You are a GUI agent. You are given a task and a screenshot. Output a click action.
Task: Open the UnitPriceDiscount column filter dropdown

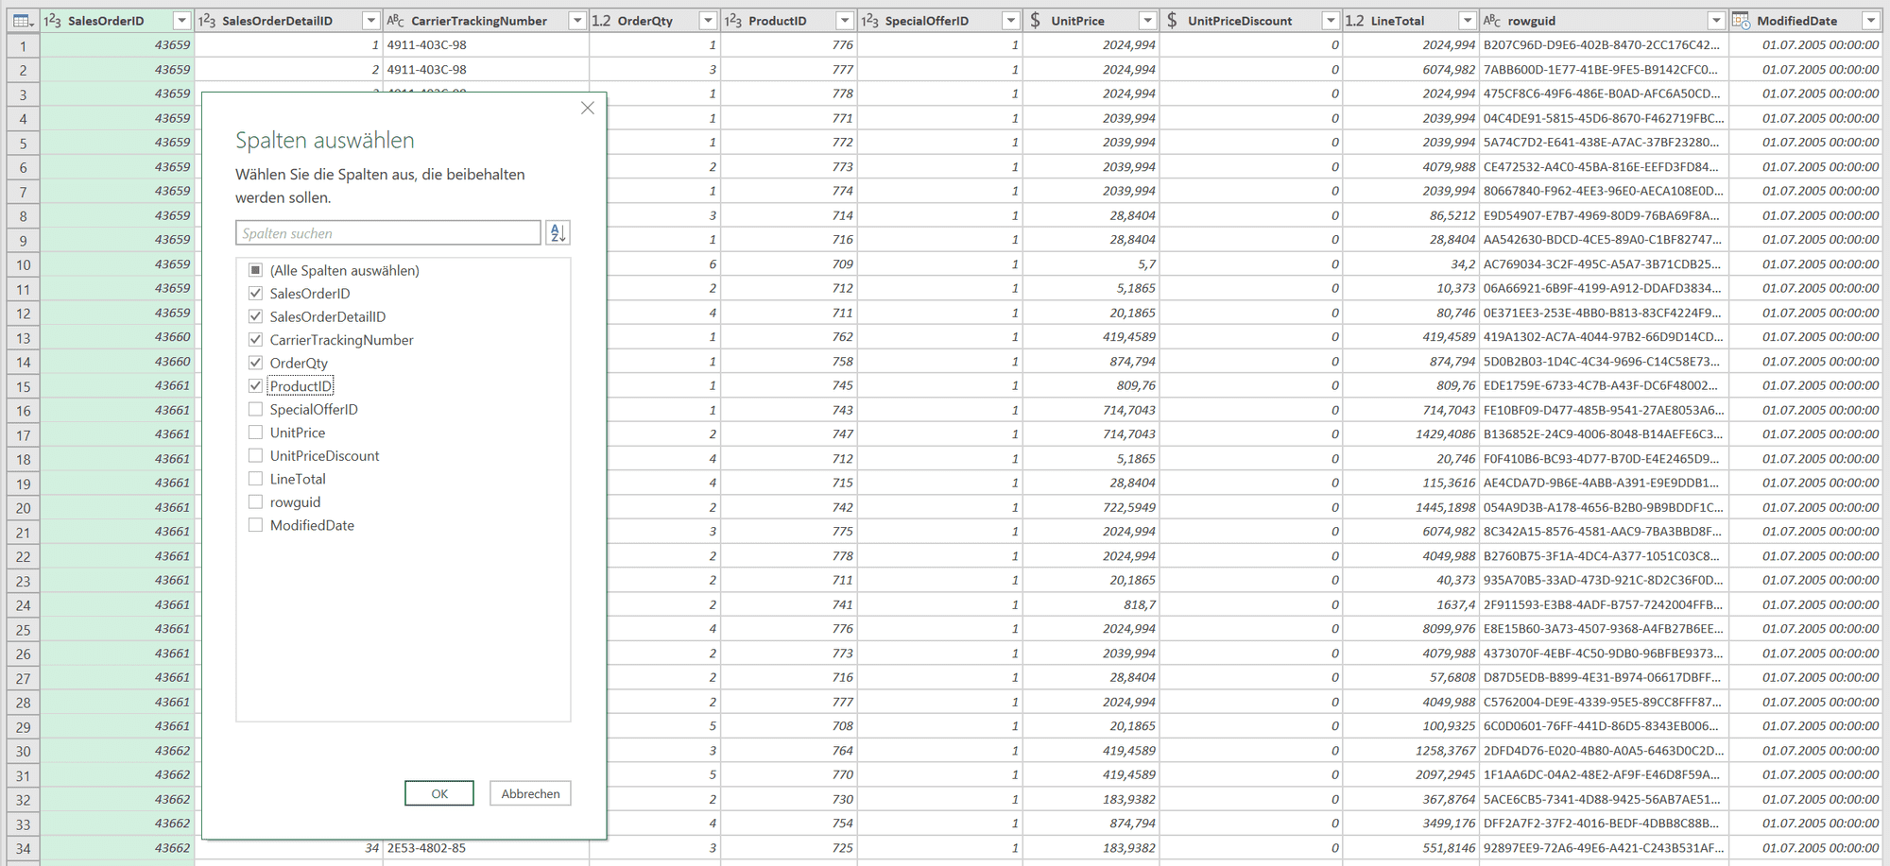[1331, 21]
